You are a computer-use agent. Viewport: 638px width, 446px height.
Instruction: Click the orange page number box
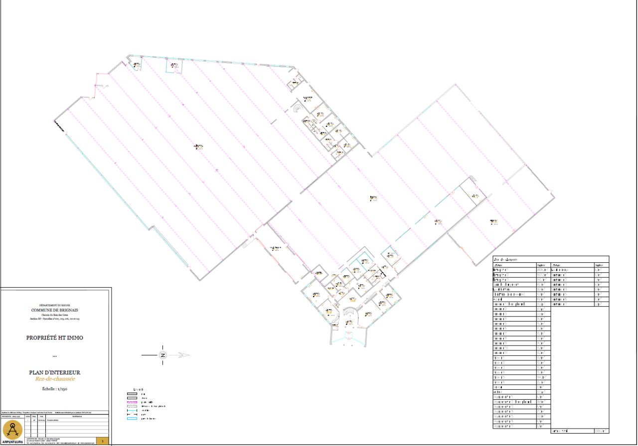(103, 441)
